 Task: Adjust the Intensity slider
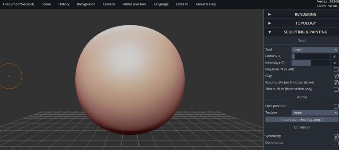click(x=311, y=63)
